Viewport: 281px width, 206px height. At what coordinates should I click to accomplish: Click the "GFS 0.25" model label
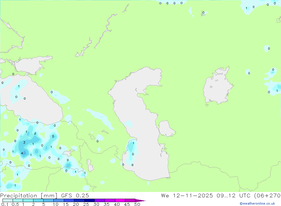[x=75, y=195]
